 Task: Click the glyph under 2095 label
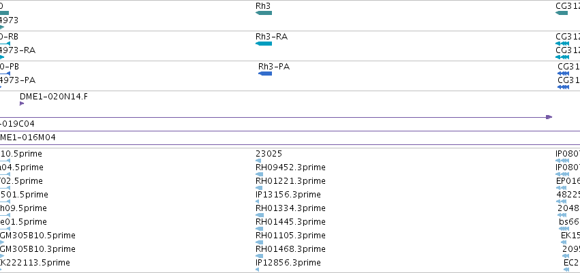tap(566, 257)
